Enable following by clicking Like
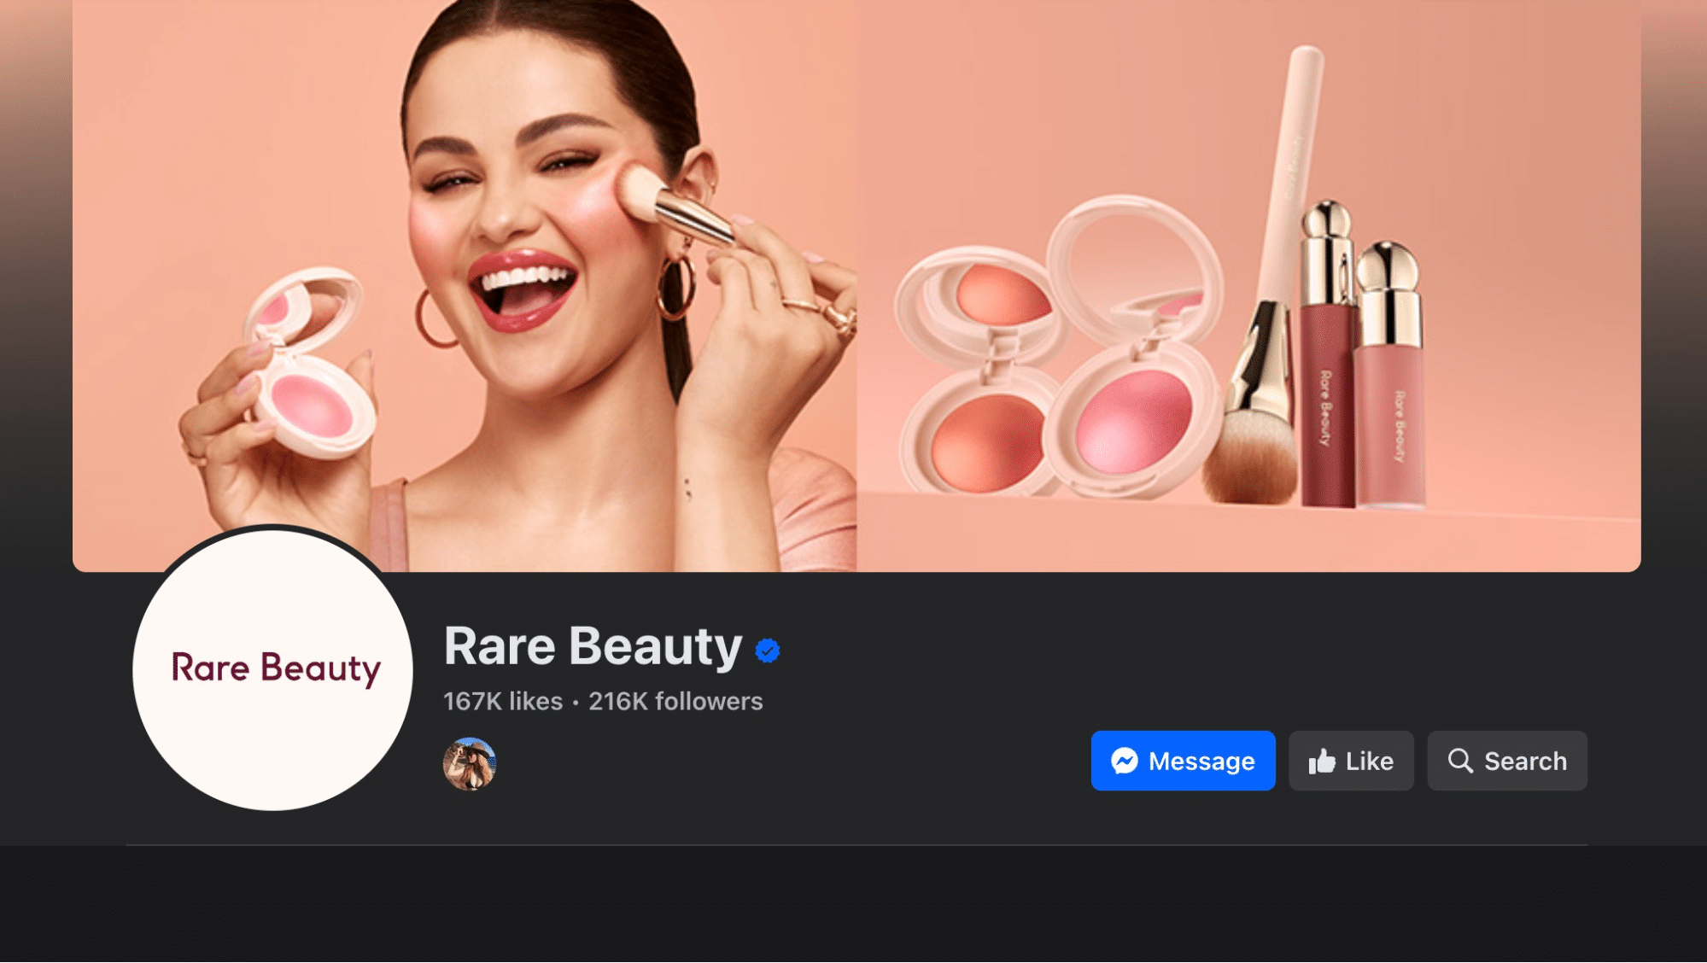The height and width of the screenshot is (963, 1707). tap(1350, 761)
